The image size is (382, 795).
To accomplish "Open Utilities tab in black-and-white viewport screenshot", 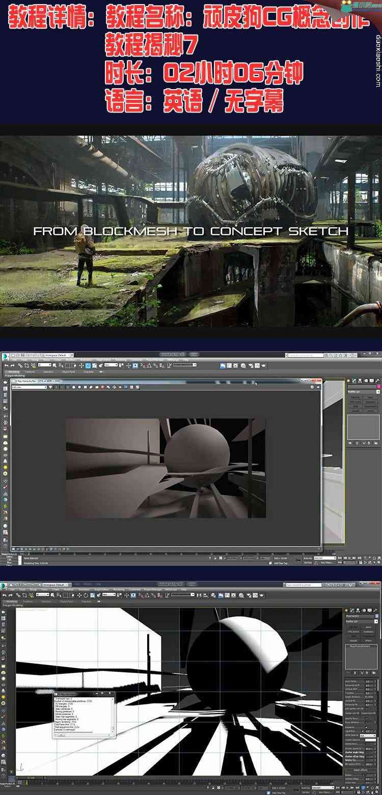I will (376, 610).
